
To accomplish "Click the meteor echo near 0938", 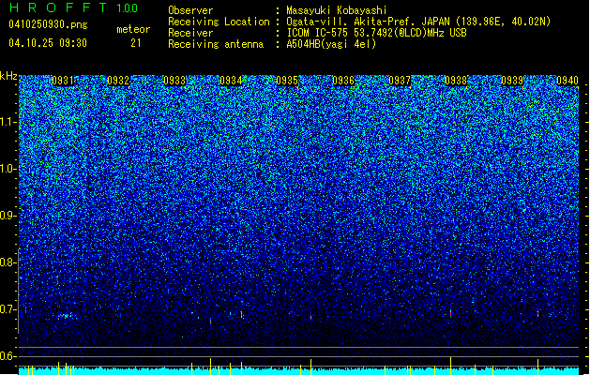I will click(x=451, y=313).
